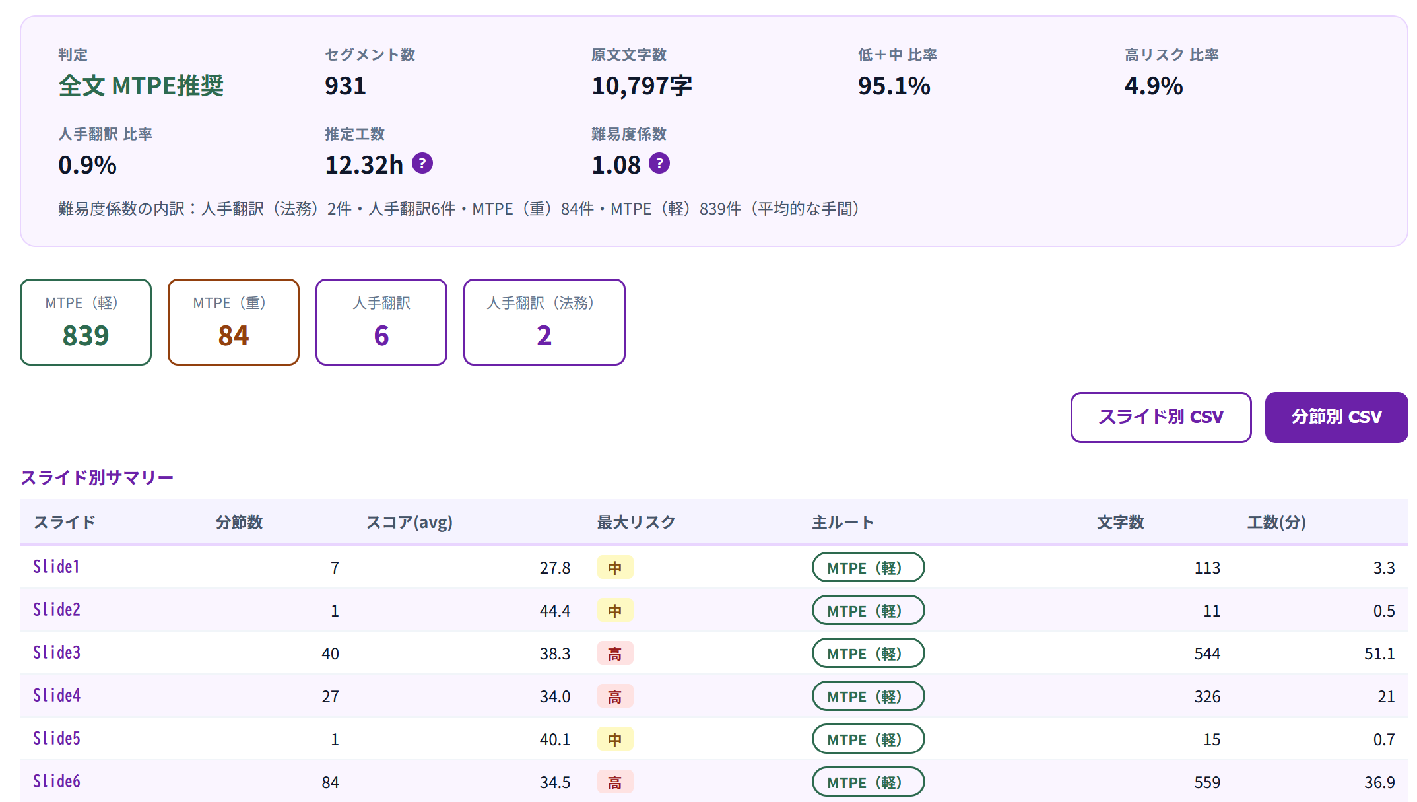Image resolution: width=1417 pixels, height=802 pixels.
Task: Select the 高リスク 比率 value 4.9%
Action: 1154,86
